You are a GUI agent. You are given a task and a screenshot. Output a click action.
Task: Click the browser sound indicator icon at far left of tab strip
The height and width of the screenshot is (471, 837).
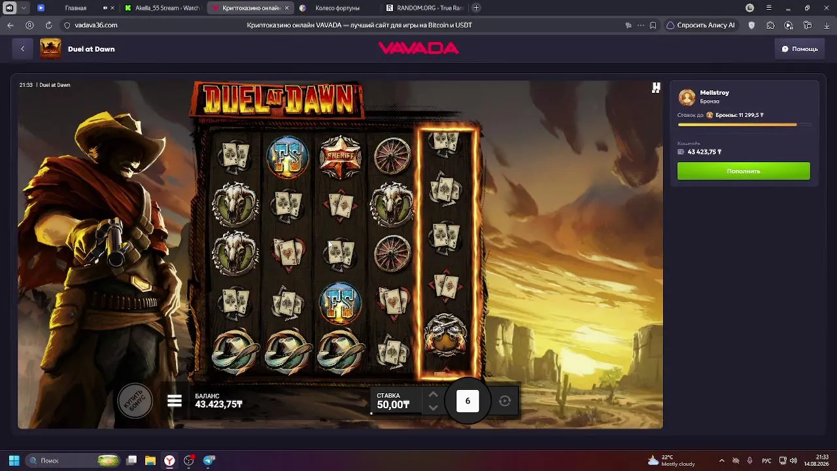point(9,8)
